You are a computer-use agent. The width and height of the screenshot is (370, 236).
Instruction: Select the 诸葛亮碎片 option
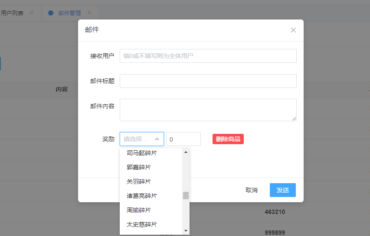point(142,196)
